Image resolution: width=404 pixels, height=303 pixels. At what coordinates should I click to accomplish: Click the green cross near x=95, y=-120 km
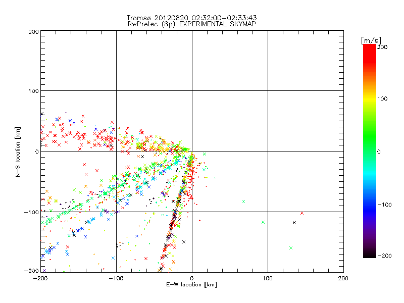[x=263, y=222]
